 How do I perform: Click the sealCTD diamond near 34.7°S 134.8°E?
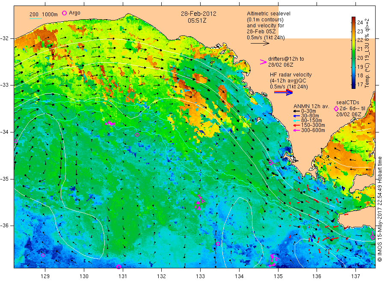click(271, 163)
